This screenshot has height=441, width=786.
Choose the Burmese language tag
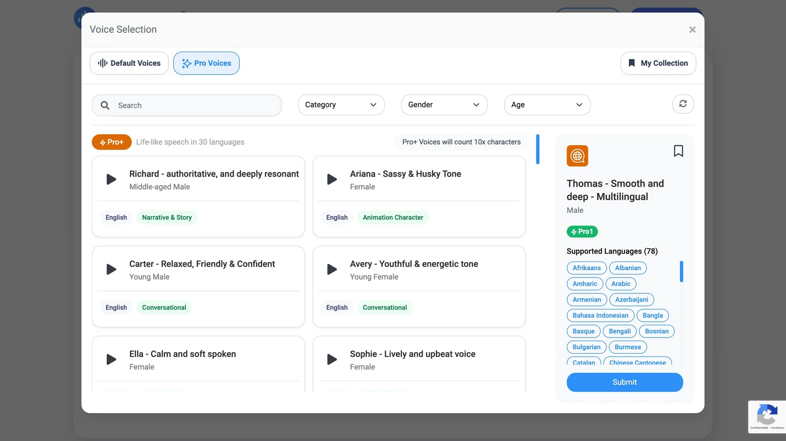[x=628, y=347]
